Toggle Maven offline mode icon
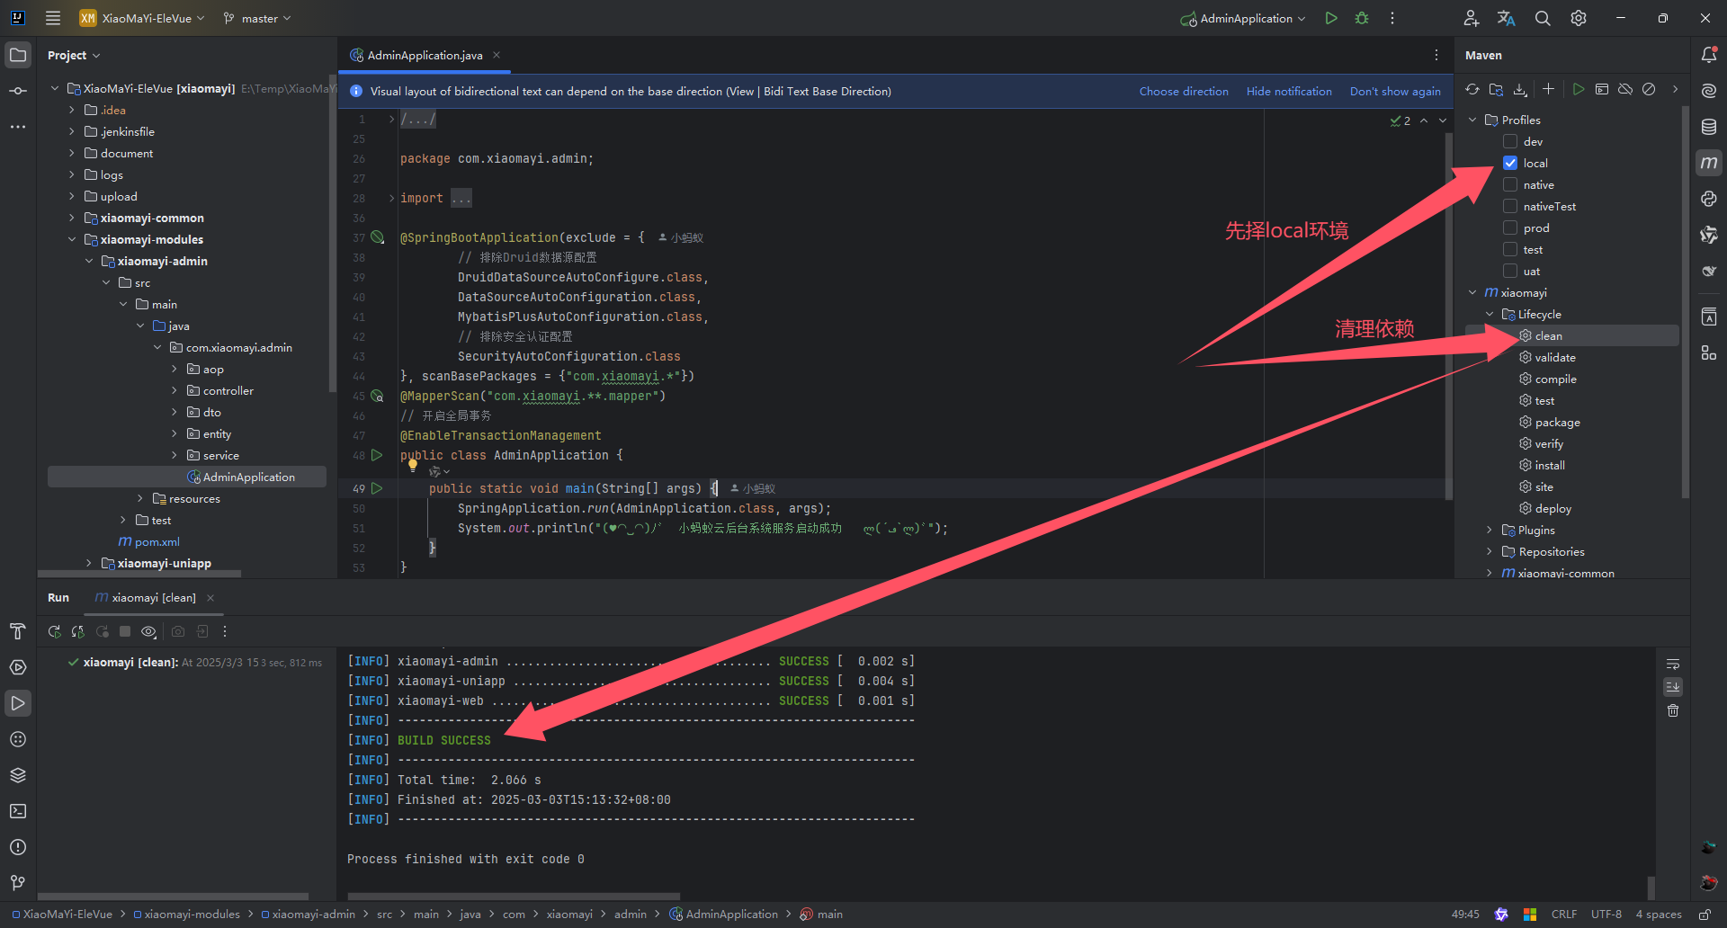 1625,89
